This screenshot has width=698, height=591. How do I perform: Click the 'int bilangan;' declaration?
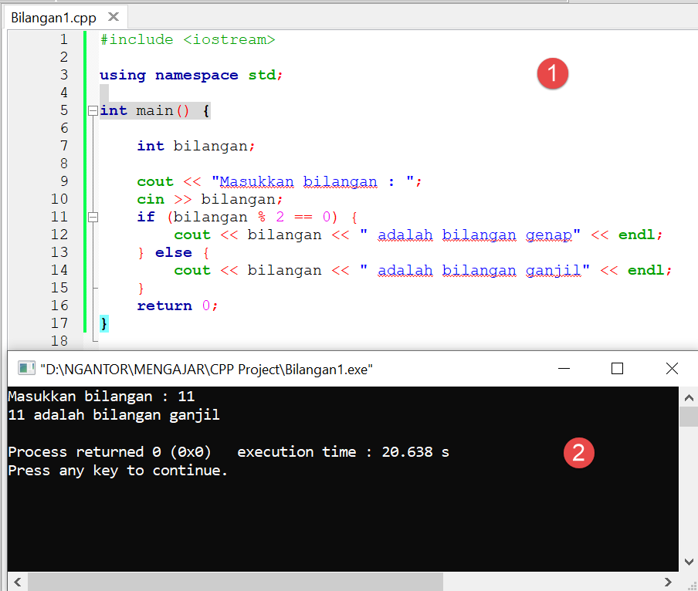196,146
